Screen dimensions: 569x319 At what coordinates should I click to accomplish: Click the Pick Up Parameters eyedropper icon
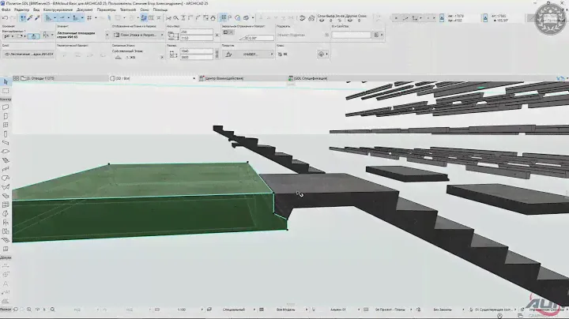pos(30,17)
